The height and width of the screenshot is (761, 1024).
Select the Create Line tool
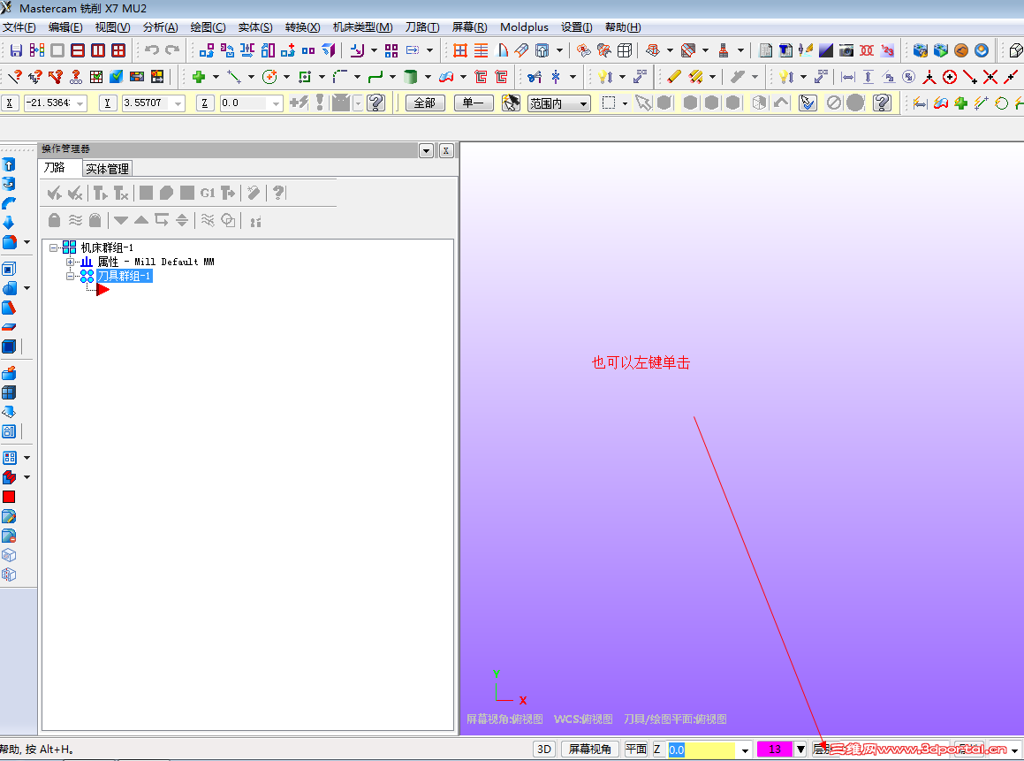(x=234, y=77)
